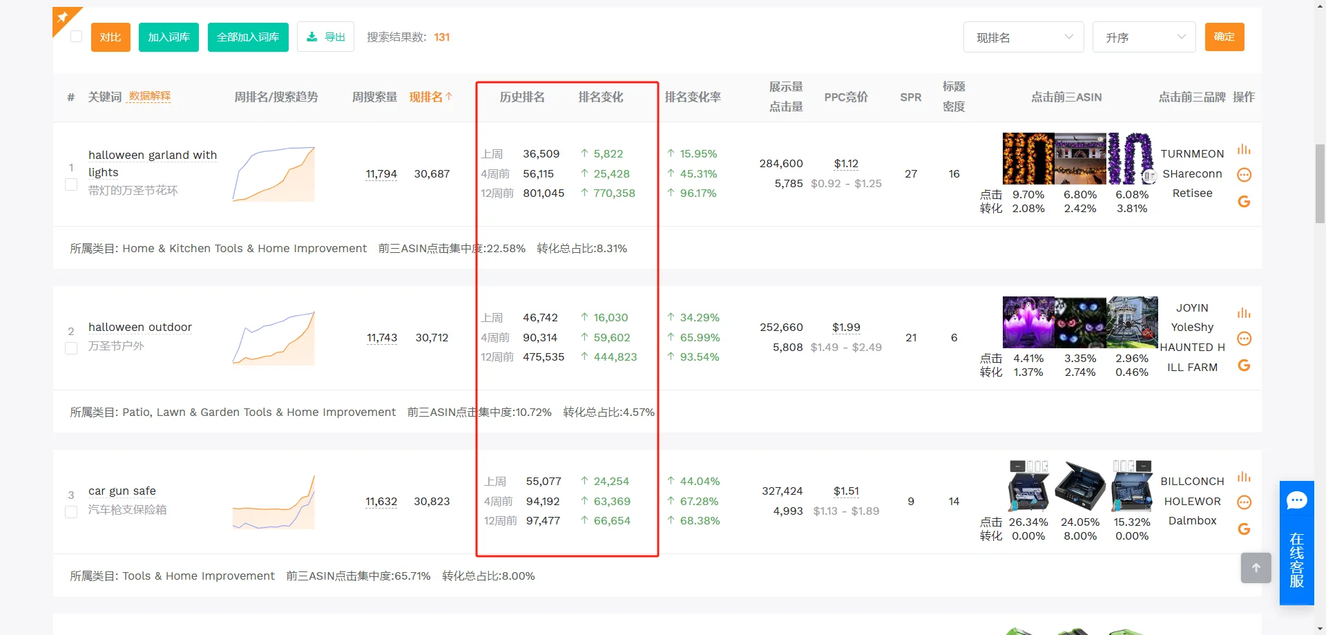Open black safe ASIN thumbnail with 24.05% clicks
Viewport: 1326px width, 635px height.
tap(1080, 486)
